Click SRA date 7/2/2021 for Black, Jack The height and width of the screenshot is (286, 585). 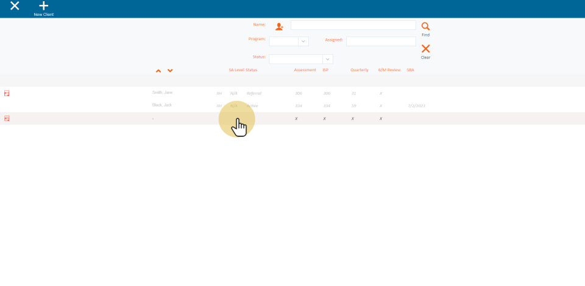416,106
